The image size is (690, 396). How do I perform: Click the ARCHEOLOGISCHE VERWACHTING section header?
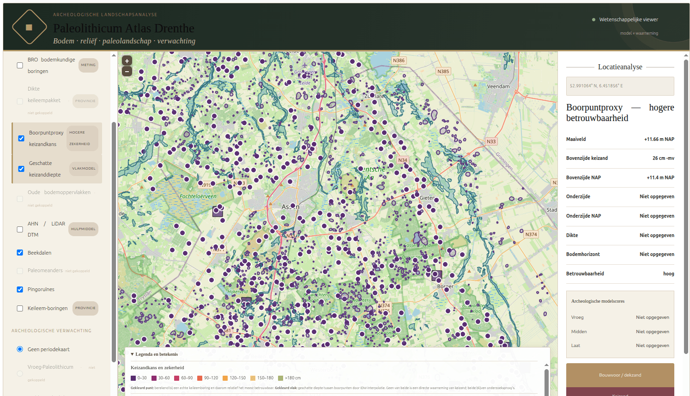51,331
